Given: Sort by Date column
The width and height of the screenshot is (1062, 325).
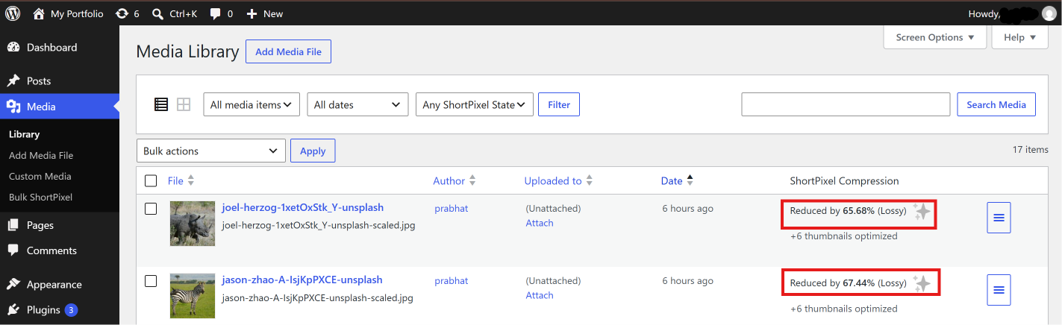Looking at the screenshot, I should (x=676, y=181).
